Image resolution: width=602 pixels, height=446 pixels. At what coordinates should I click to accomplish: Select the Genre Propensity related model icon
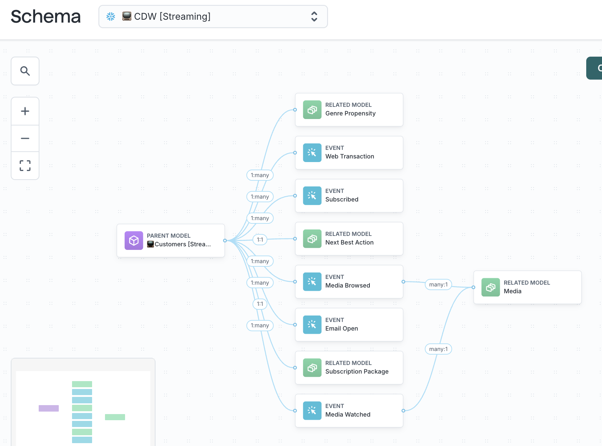[312, 110]
